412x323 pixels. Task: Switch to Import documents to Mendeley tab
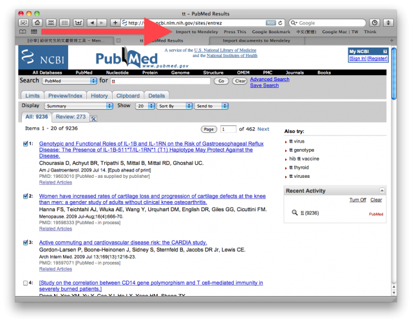pyautogui.click(x=256, y=40)
